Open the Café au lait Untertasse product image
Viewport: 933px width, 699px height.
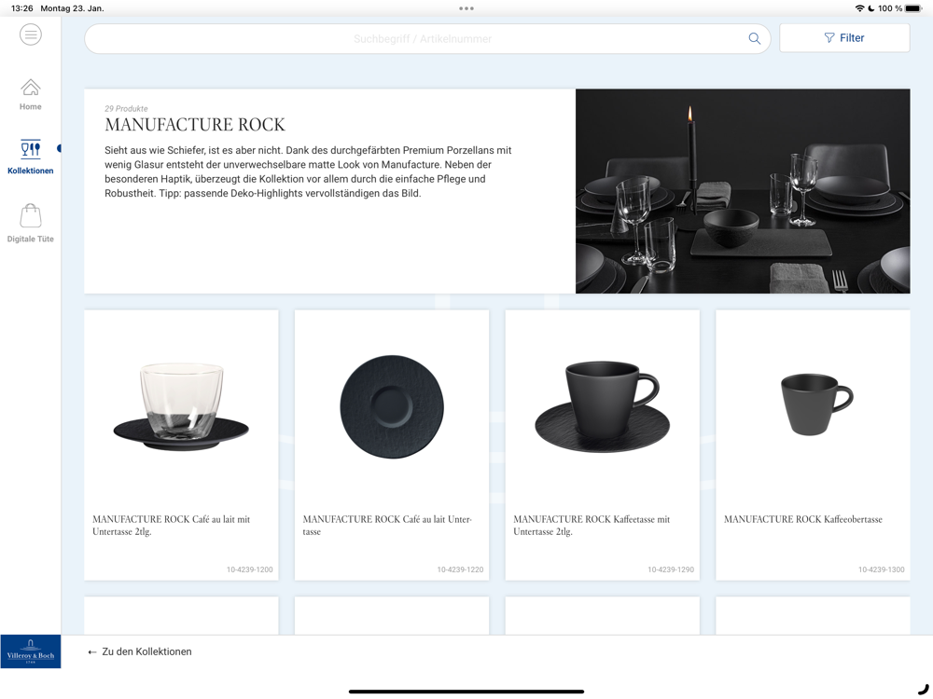pos(392,406)
